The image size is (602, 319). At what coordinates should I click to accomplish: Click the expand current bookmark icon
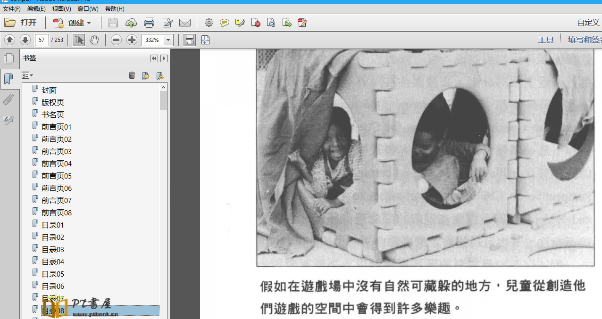coord(160,75)
